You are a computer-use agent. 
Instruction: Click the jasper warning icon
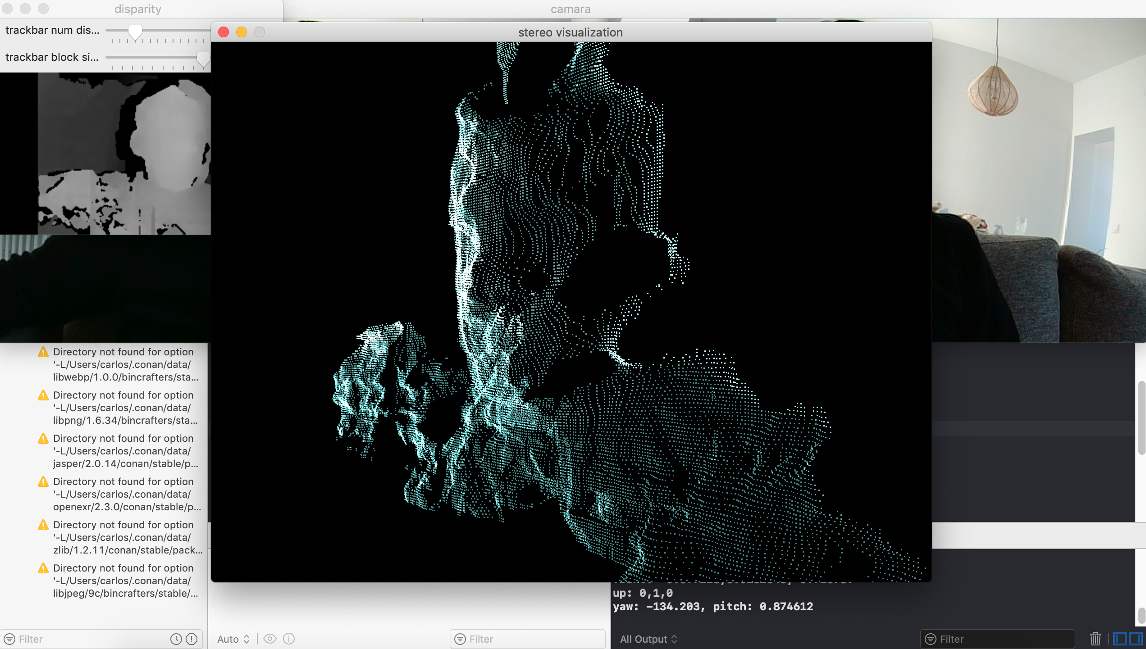[x=43, y=439]
